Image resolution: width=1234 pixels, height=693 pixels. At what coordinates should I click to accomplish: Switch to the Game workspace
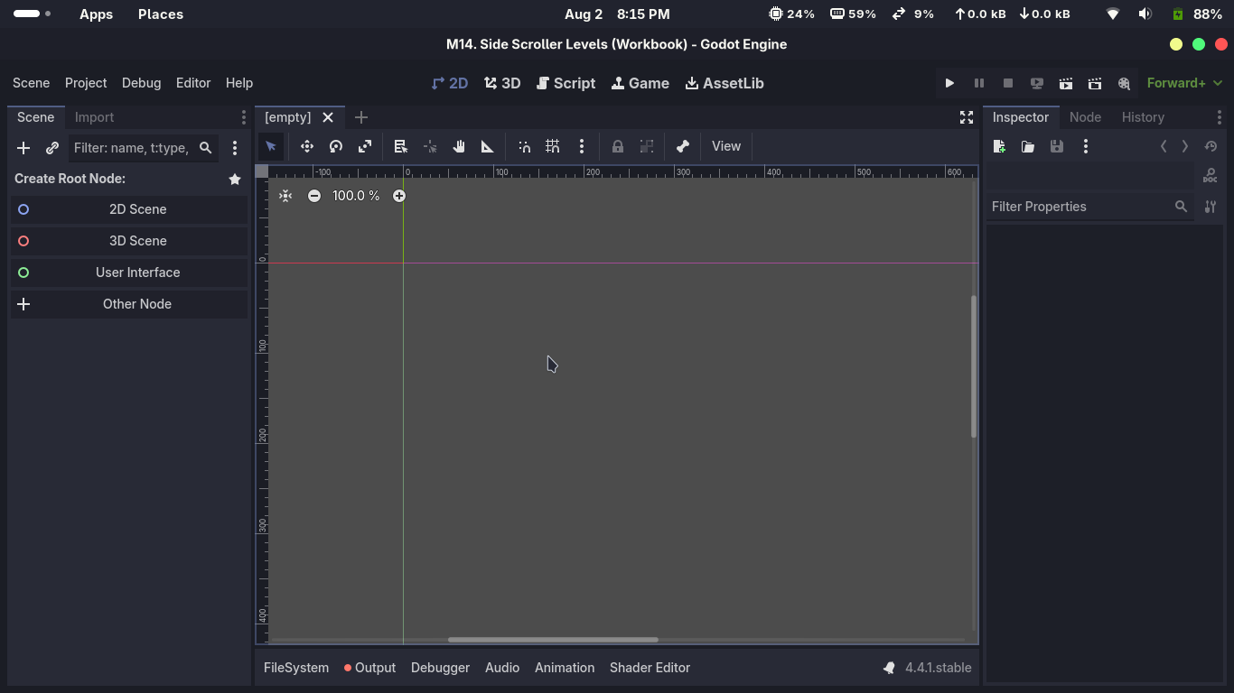pos(640,83)
